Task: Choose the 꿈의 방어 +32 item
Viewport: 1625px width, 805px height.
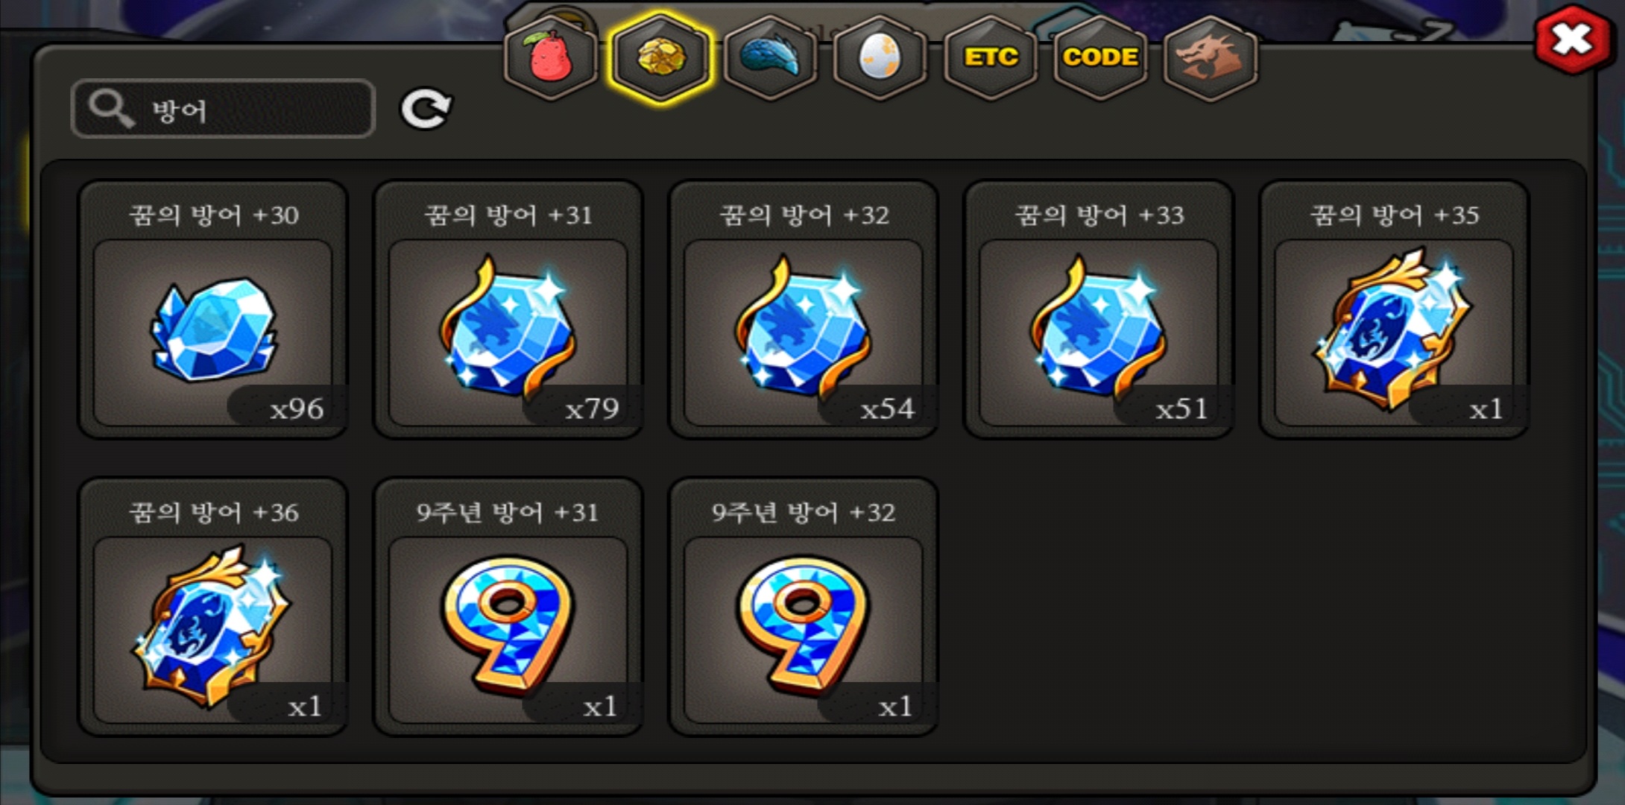Action: 804,309
